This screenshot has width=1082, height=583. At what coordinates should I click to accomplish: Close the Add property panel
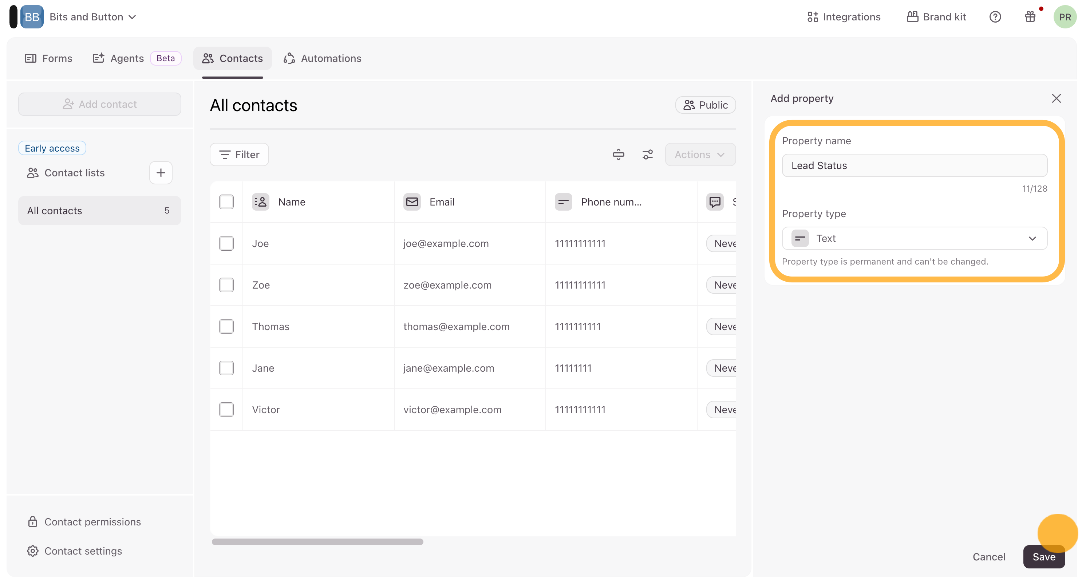1056,98
